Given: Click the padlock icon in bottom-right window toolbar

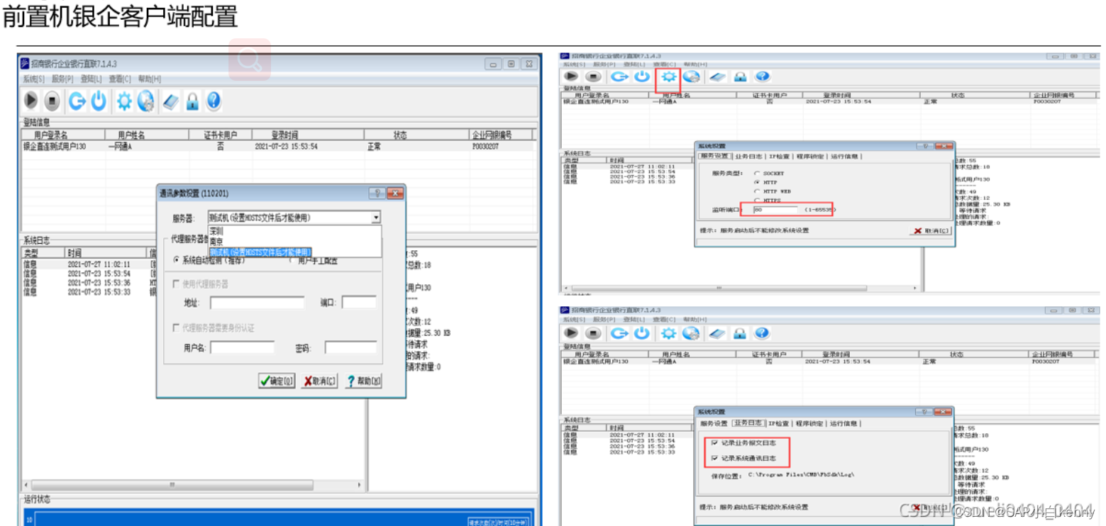Looking at the screenshot, I should tap(740, 332).
